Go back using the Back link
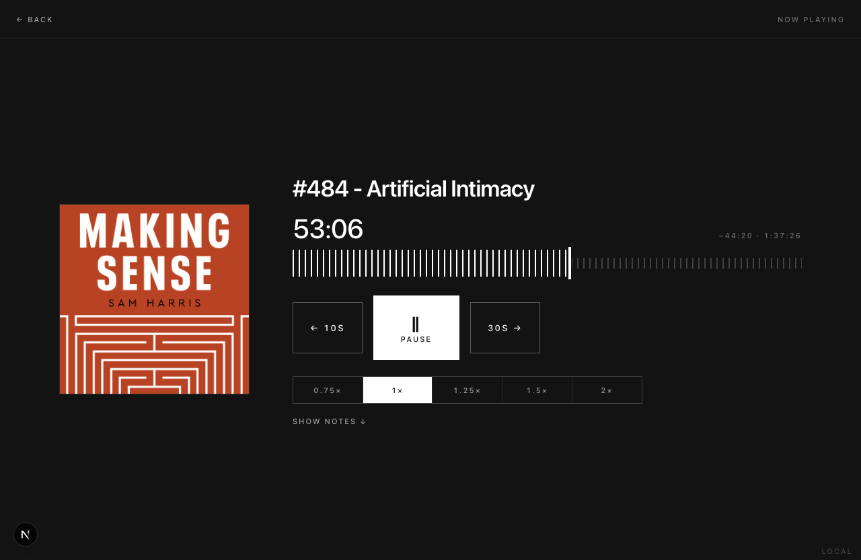The width and height of the screenshot is (861, 560). [x=34, y=20]
